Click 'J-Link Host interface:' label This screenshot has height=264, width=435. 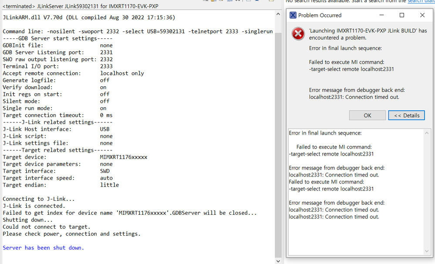click(37, 129)
